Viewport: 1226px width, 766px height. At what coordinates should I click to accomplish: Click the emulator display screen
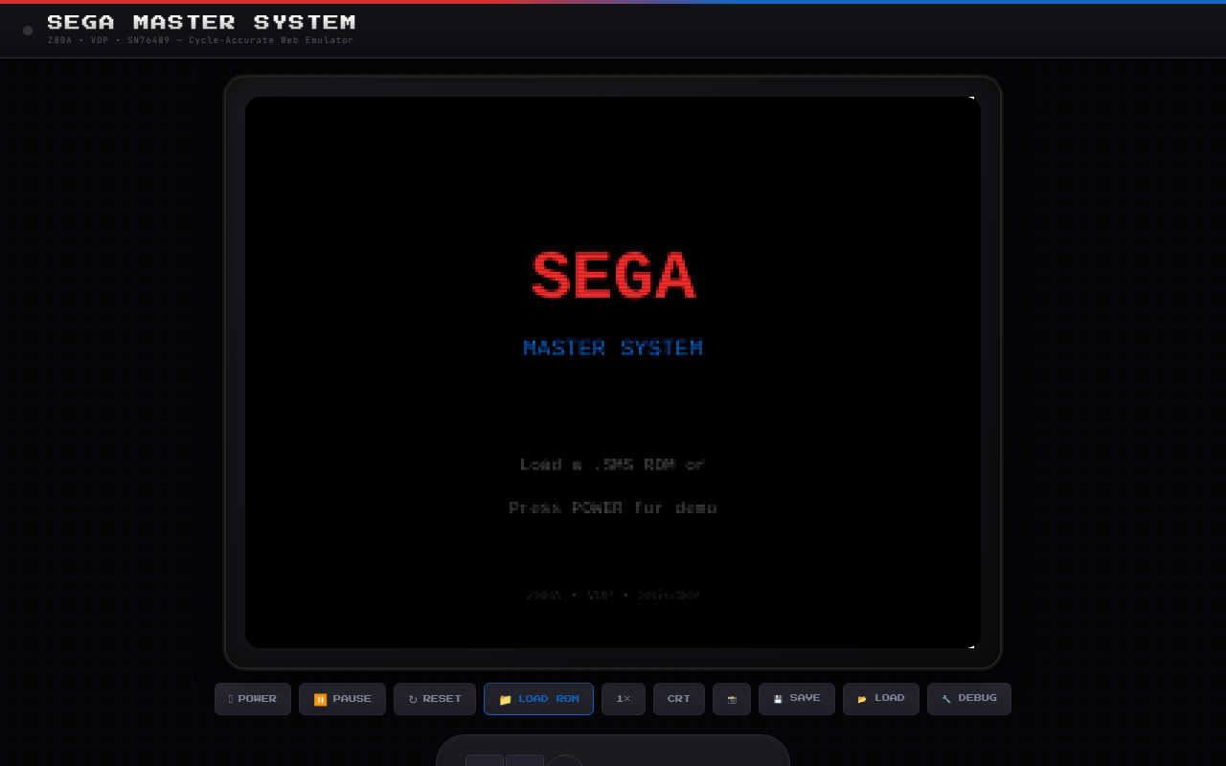(613, 372)
